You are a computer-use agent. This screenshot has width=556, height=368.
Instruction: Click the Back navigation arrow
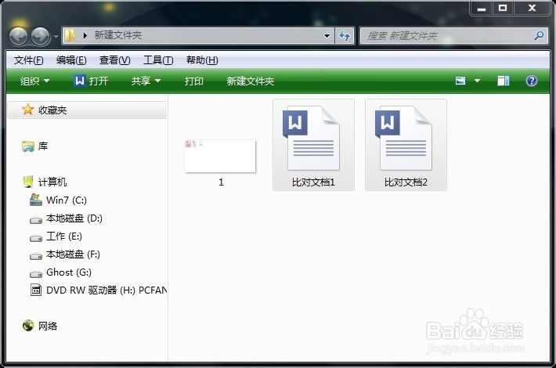point(19,36)
